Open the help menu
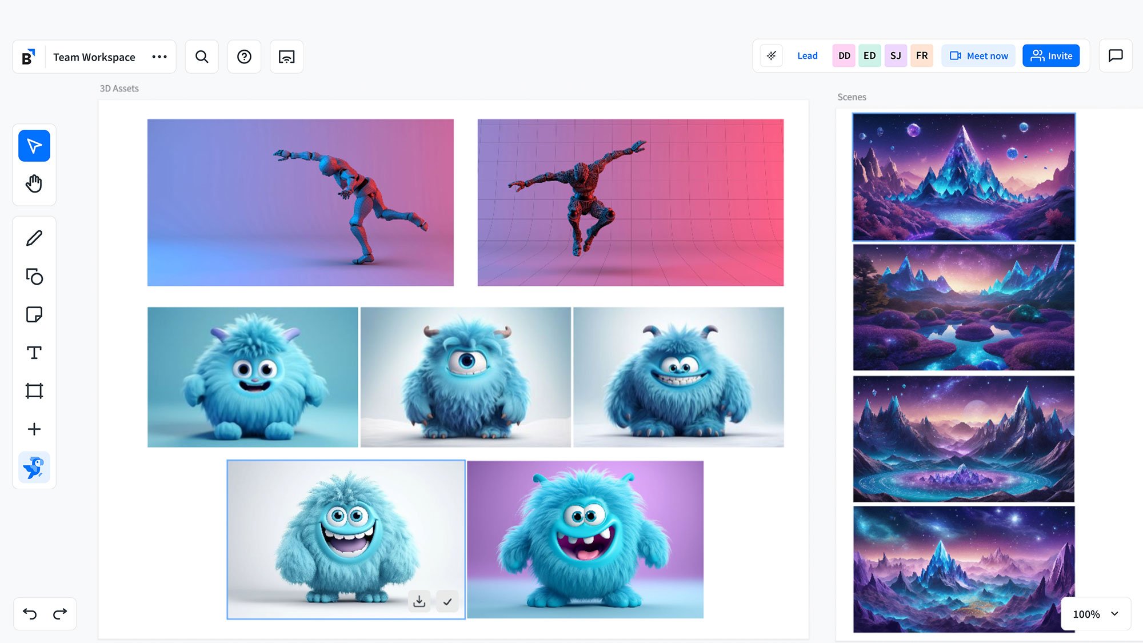This screenshot has width=1143, height=643. click(244, 57)
